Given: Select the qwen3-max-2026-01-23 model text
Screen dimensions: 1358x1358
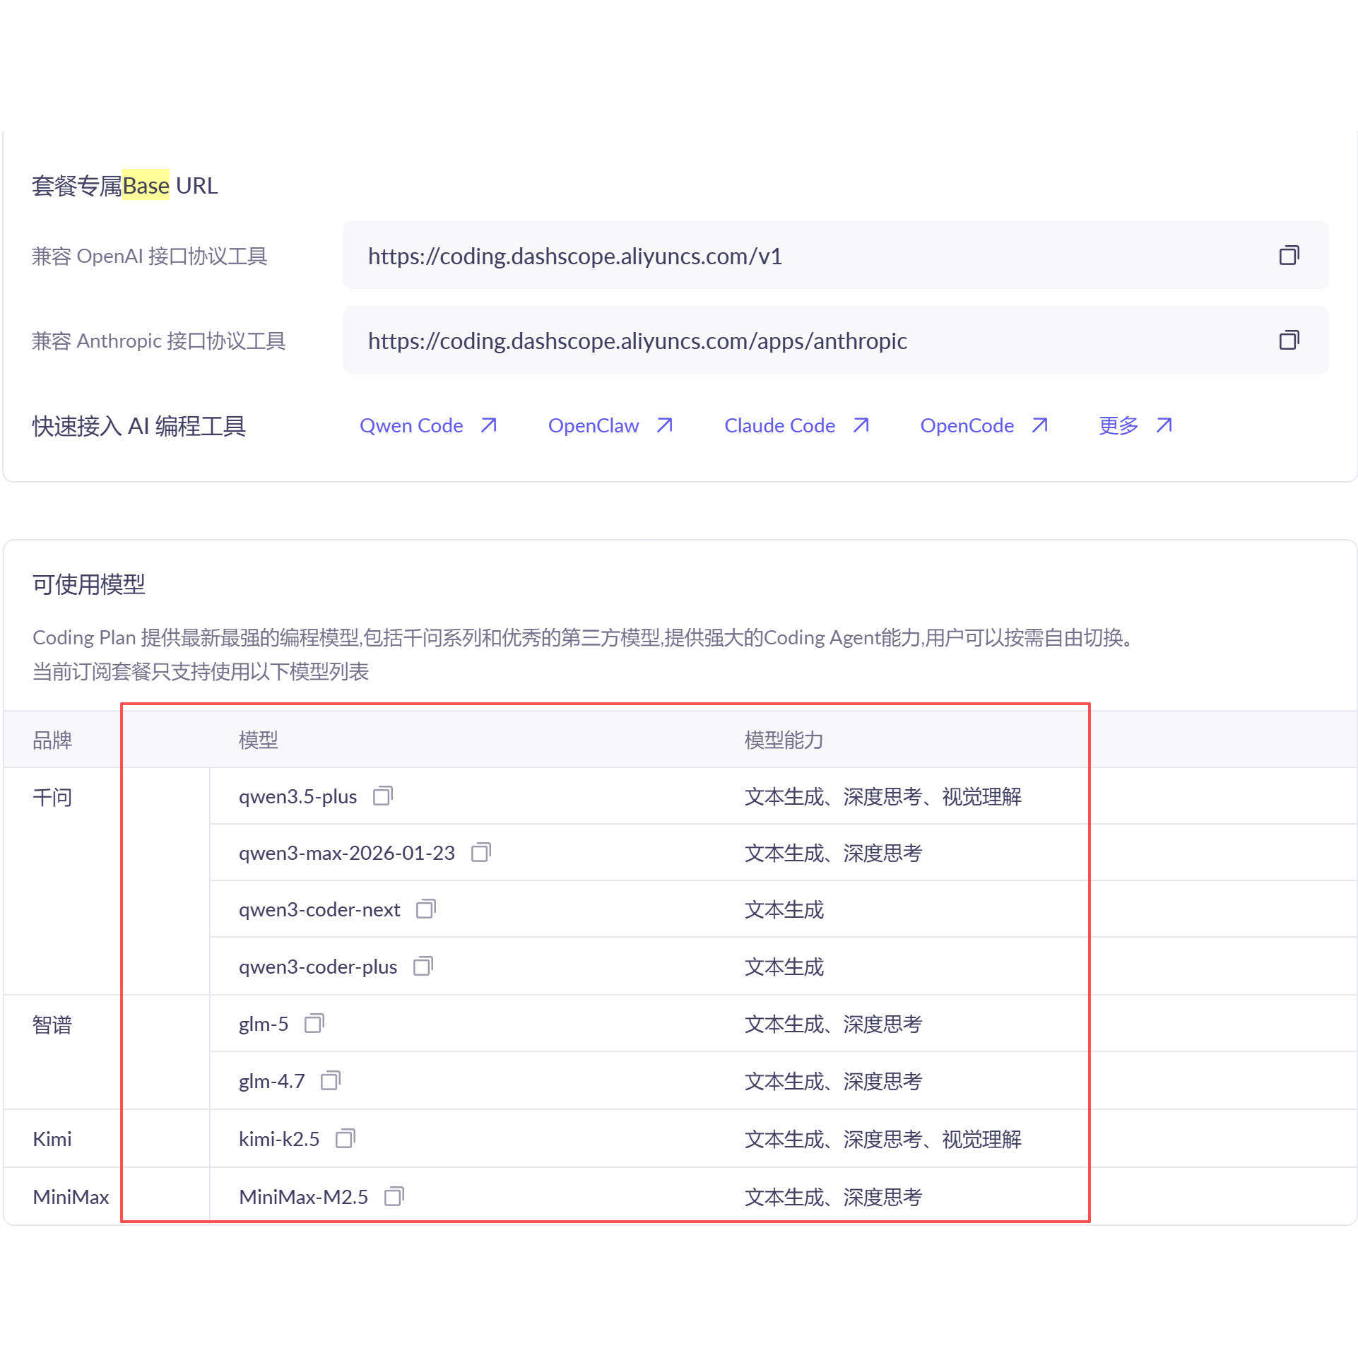Looking at the screenshot, I should pos(347,853).
